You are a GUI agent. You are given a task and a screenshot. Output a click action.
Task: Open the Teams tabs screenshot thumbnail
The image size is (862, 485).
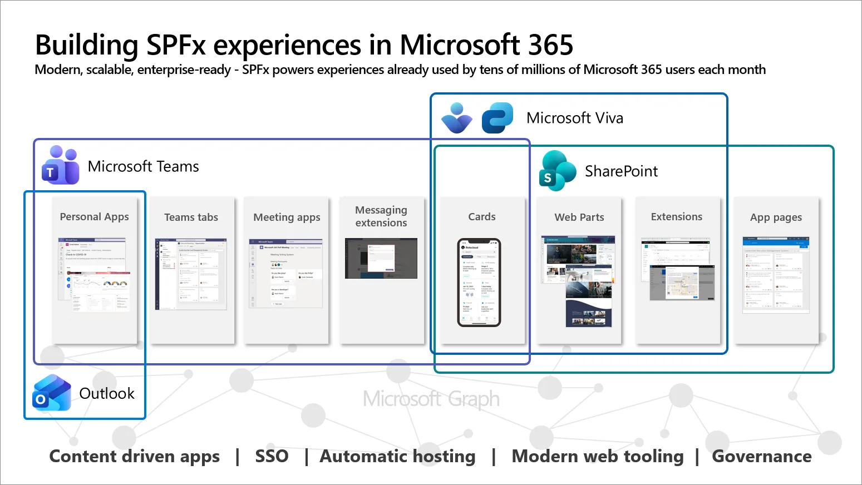pyautogui.click(x=191, y=274)
